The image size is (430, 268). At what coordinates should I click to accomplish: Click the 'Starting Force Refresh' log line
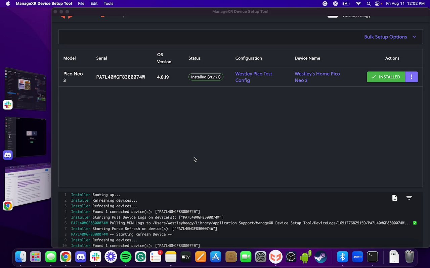[x=144, y=229]
